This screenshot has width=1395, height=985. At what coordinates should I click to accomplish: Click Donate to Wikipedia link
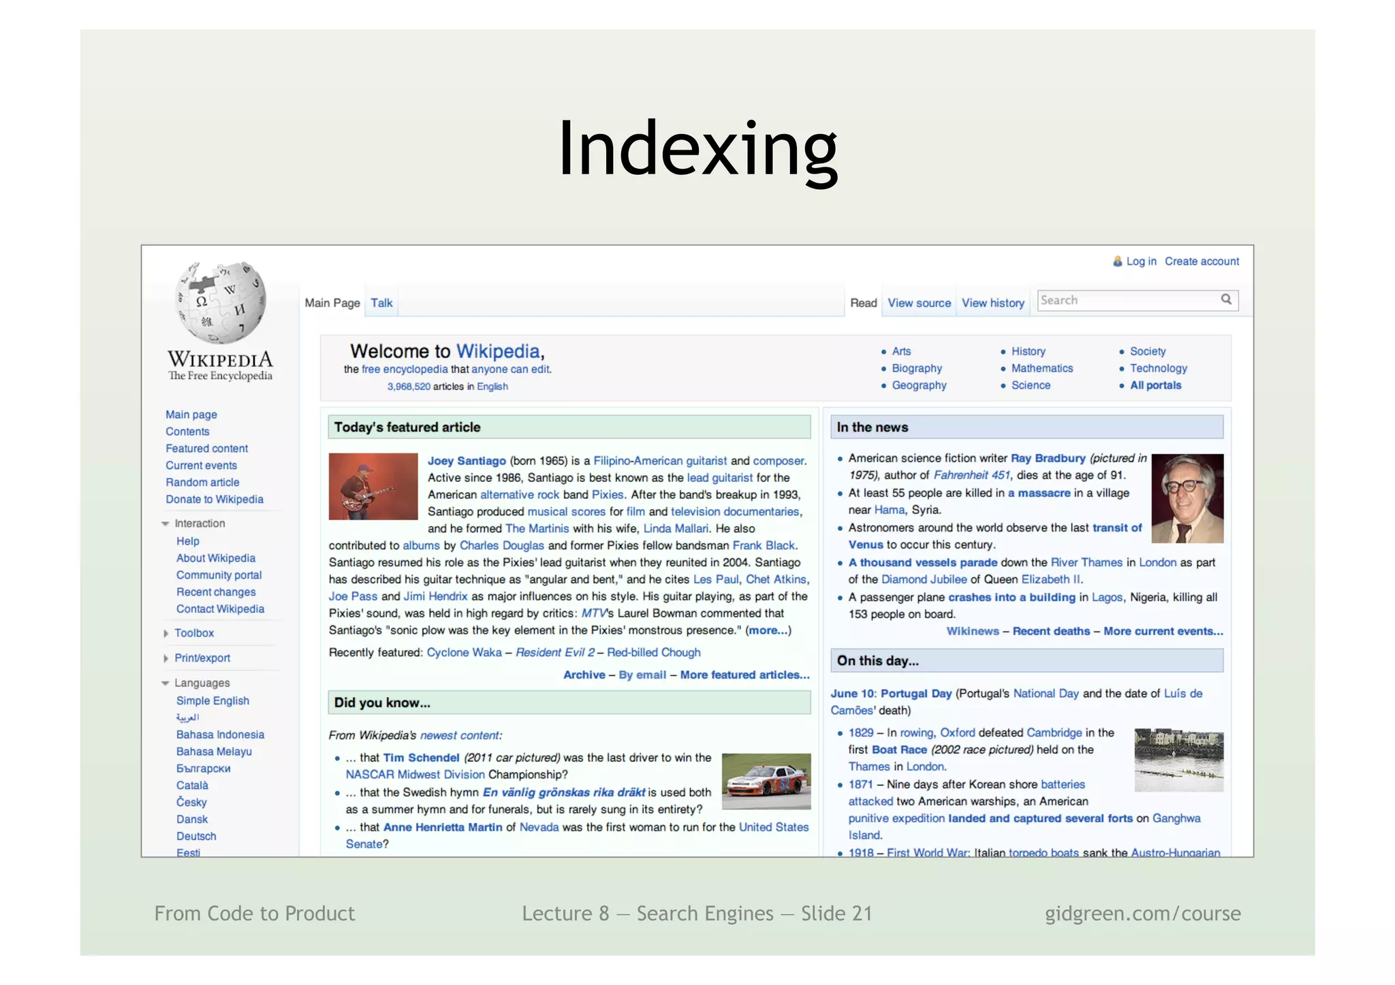click(215, 500)
